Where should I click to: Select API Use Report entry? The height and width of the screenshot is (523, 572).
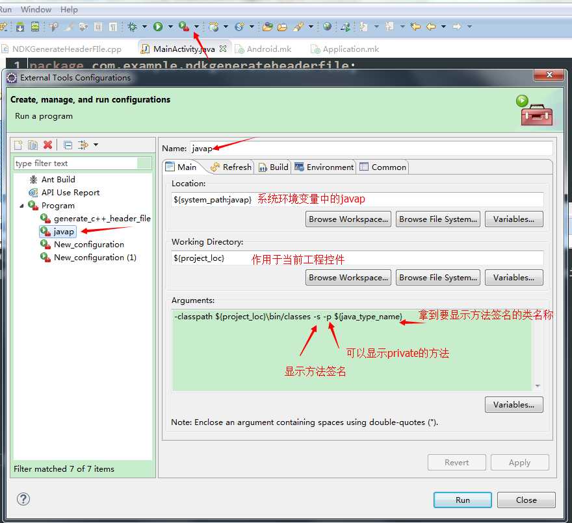pos(70,193)
